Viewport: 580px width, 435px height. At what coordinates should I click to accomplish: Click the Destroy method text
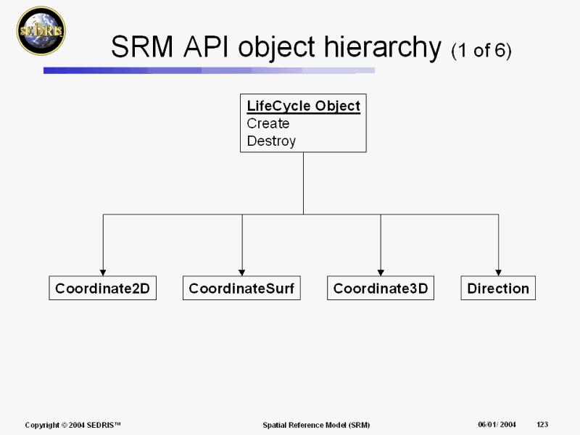pos(271,141)
